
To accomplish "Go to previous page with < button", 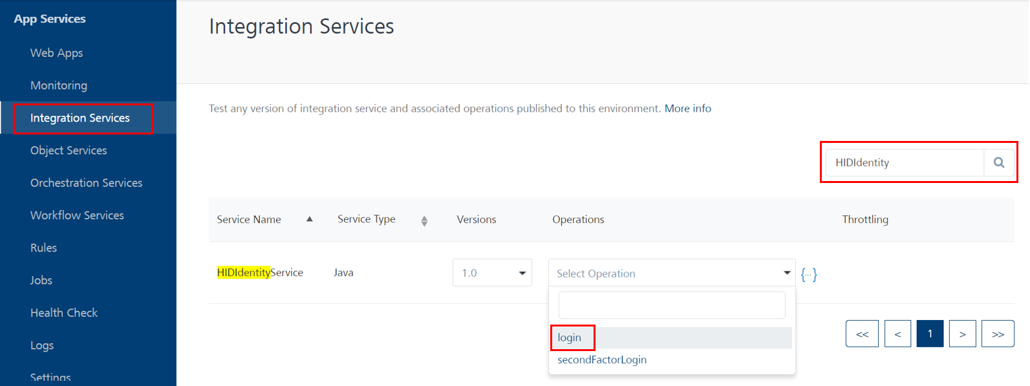I will (x=897, y=334).
